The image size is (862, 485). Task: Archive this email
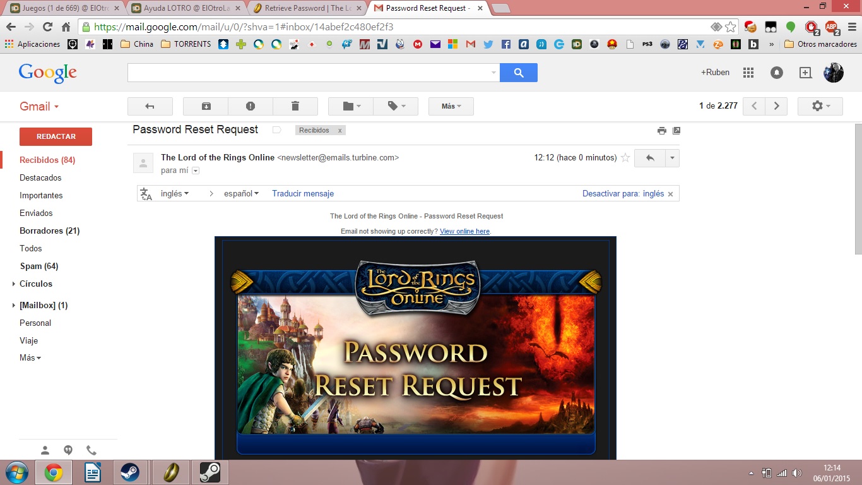[x=206, y=106]
